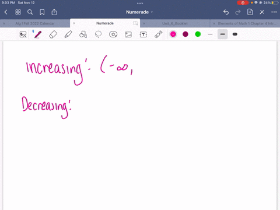The height and width of the screenshot is (210, 280).
Task: Select the Eraser tool
Action: pyautogui.click(x=53, y=34)
